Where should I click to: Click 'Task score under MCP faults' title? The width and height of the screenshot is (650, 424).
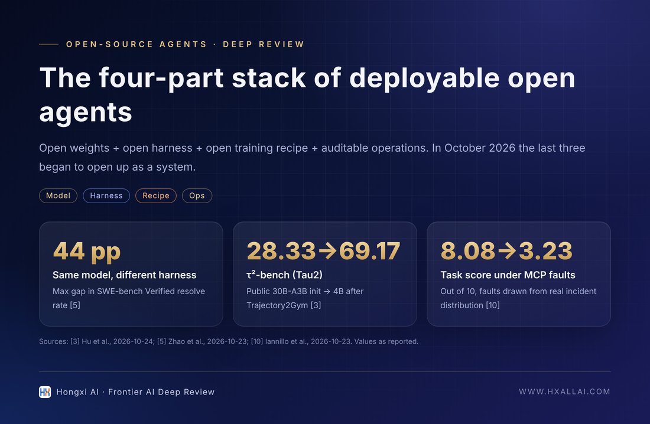coord(508,275)
